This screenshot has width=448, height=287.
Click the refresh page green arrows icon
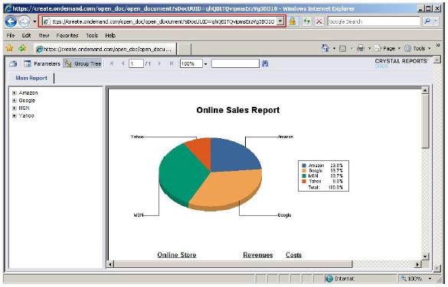coord(306,21)
